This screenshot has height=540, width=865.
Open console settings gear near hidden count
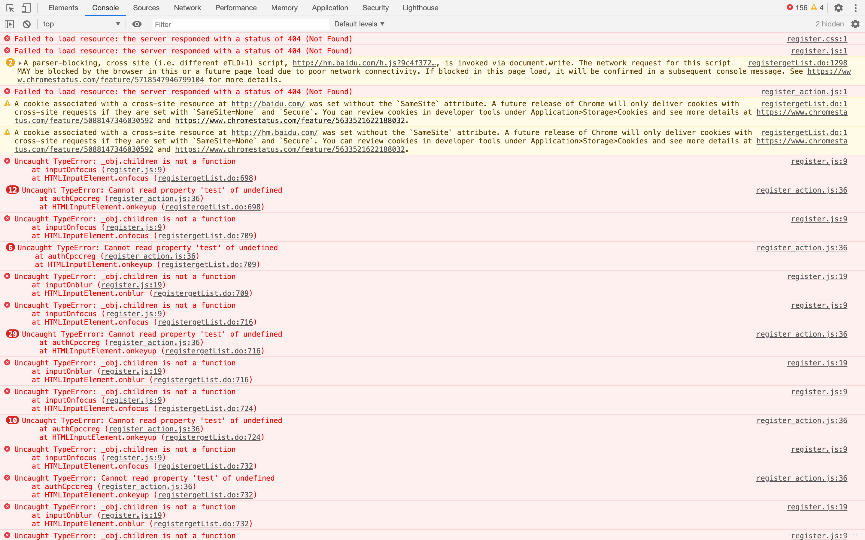855,24
